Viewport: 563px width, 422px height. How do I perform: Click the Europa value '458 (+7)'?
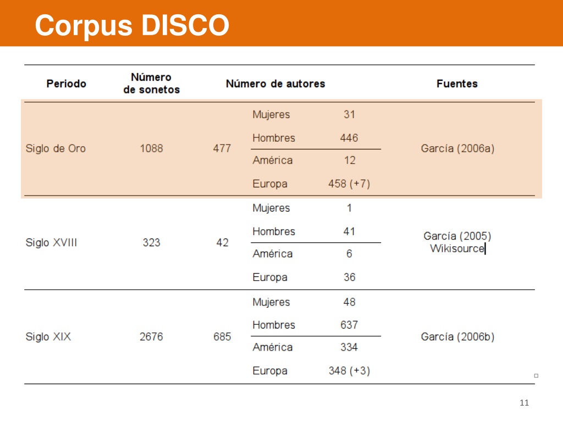349,184
